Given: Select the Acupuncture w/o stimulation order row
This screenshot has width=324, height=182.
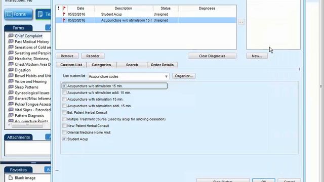Looking at the screenshot, I should (x=146, y=20).
